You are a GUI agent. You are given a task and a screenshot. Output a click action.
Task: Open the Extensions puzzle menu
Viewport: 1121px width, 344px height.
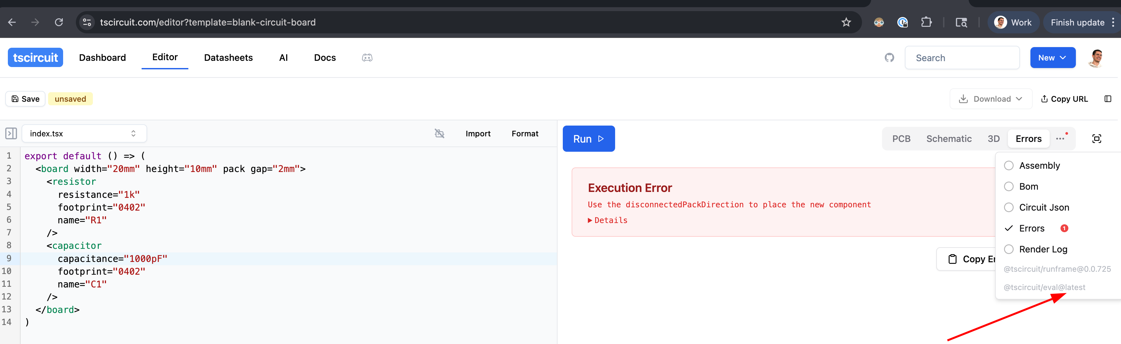click(x=926, y=22)
